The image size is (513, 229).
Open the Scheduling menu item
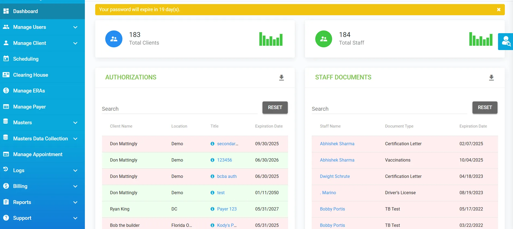pyautogui.click(x=42, y=59)
